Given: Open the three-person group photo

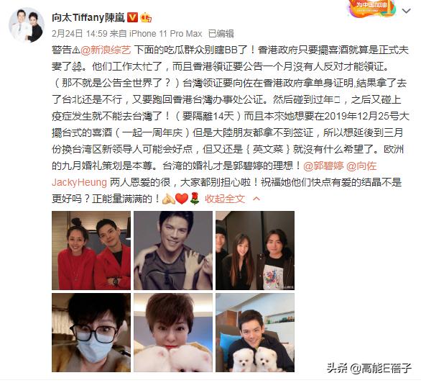Looking at the screenshot, I should pyautogui.click(x=255, y=251).
